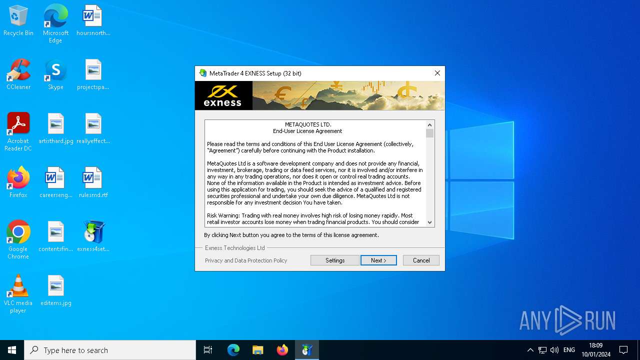The image size is (640, 360).
Task: Select the careerseng Word document icon
Action: pyautogui.click(x=55, y=183)
